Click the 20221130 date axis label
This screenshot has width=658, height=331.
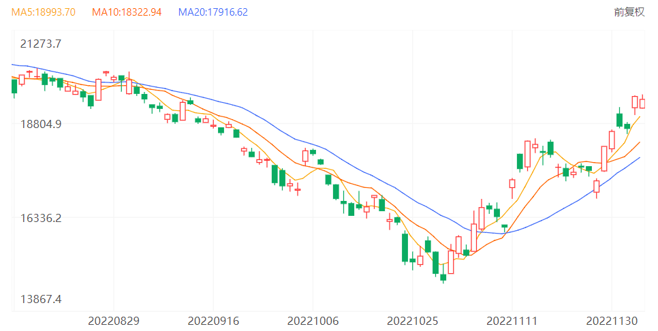[x=612, y=321]
